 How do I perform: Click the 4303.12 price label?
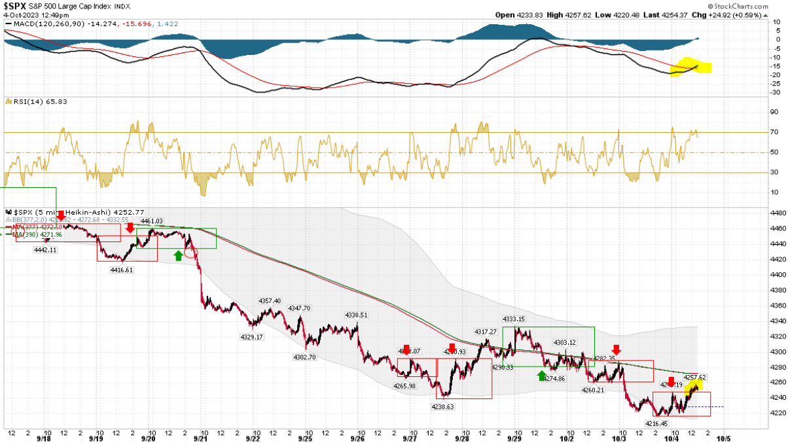tap(564, 342)
